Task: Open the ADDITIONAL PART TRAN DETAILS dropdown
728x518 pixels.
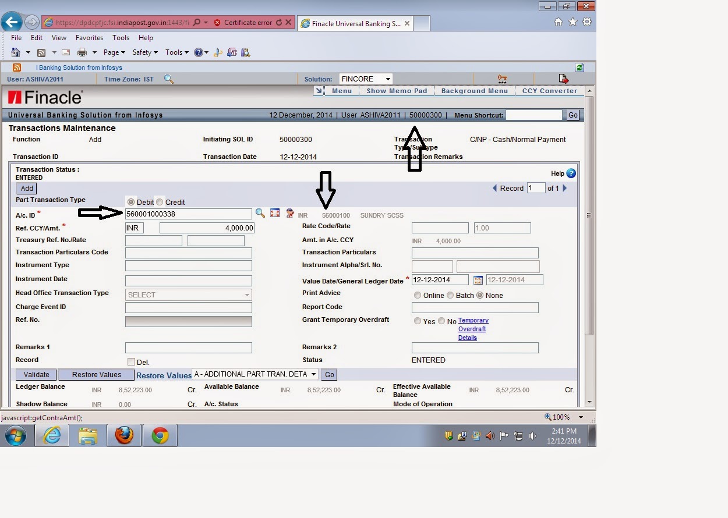Action: click(x=255, y=374)
